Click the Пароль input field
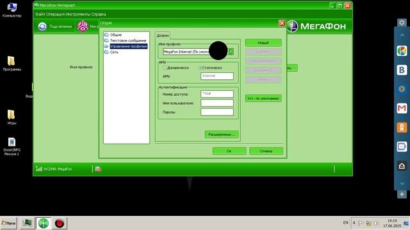This screenshot has height=230, width=410. pos(217,112)
